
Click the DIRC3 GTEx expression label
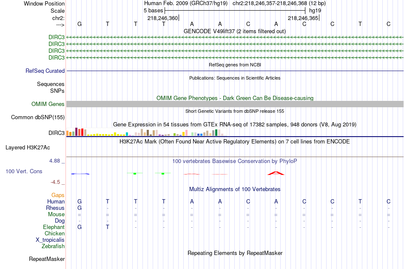pyautogui.click(x=57, y=133)
